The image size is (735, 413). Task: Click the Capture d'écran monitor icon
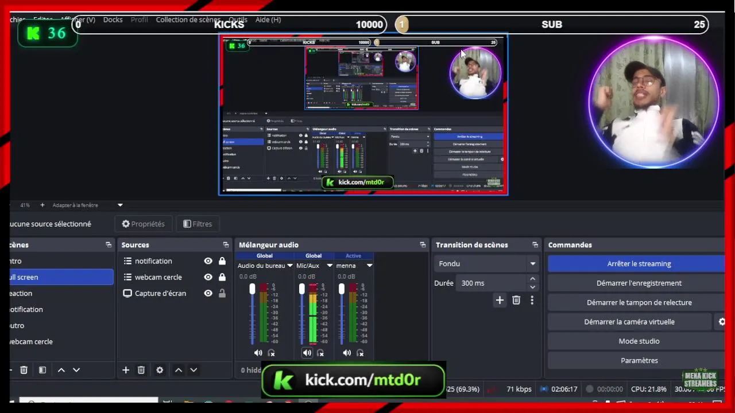click(x=127, y=293)
